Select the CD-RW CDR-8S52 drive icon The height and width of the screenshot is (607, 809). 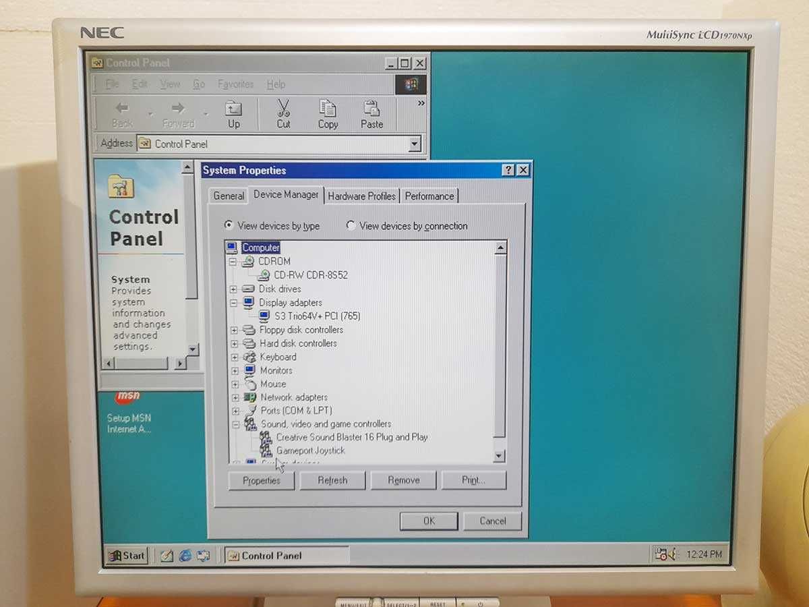pyautogui.click(x=264, y=275)
